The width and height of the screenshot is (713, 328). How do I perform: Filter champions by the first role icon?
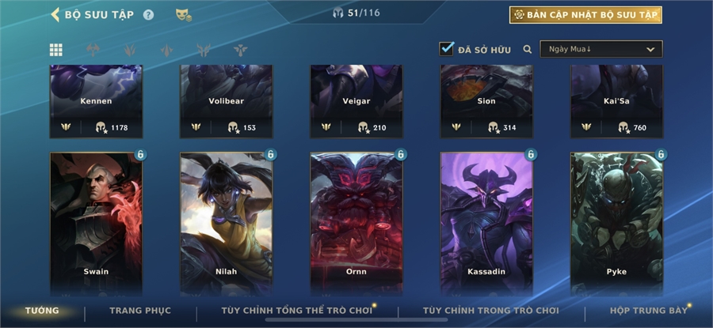pyautogui.click(x=93, y=50)
